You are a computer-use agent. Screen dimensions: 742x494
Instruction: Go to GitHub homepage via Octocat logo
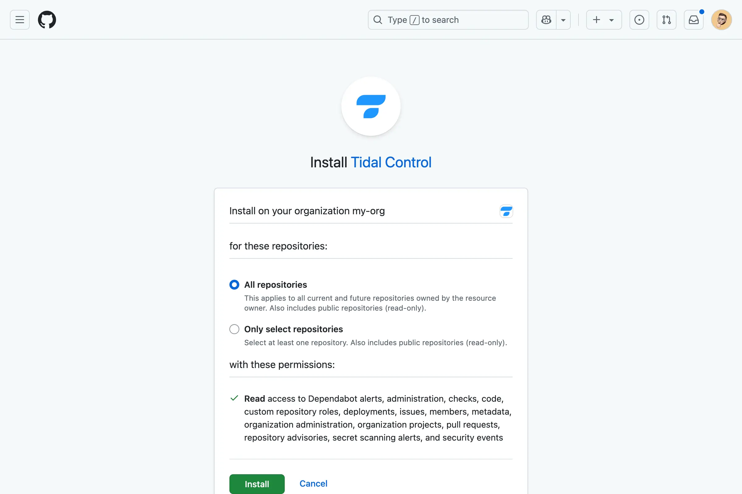click(47, 20)
